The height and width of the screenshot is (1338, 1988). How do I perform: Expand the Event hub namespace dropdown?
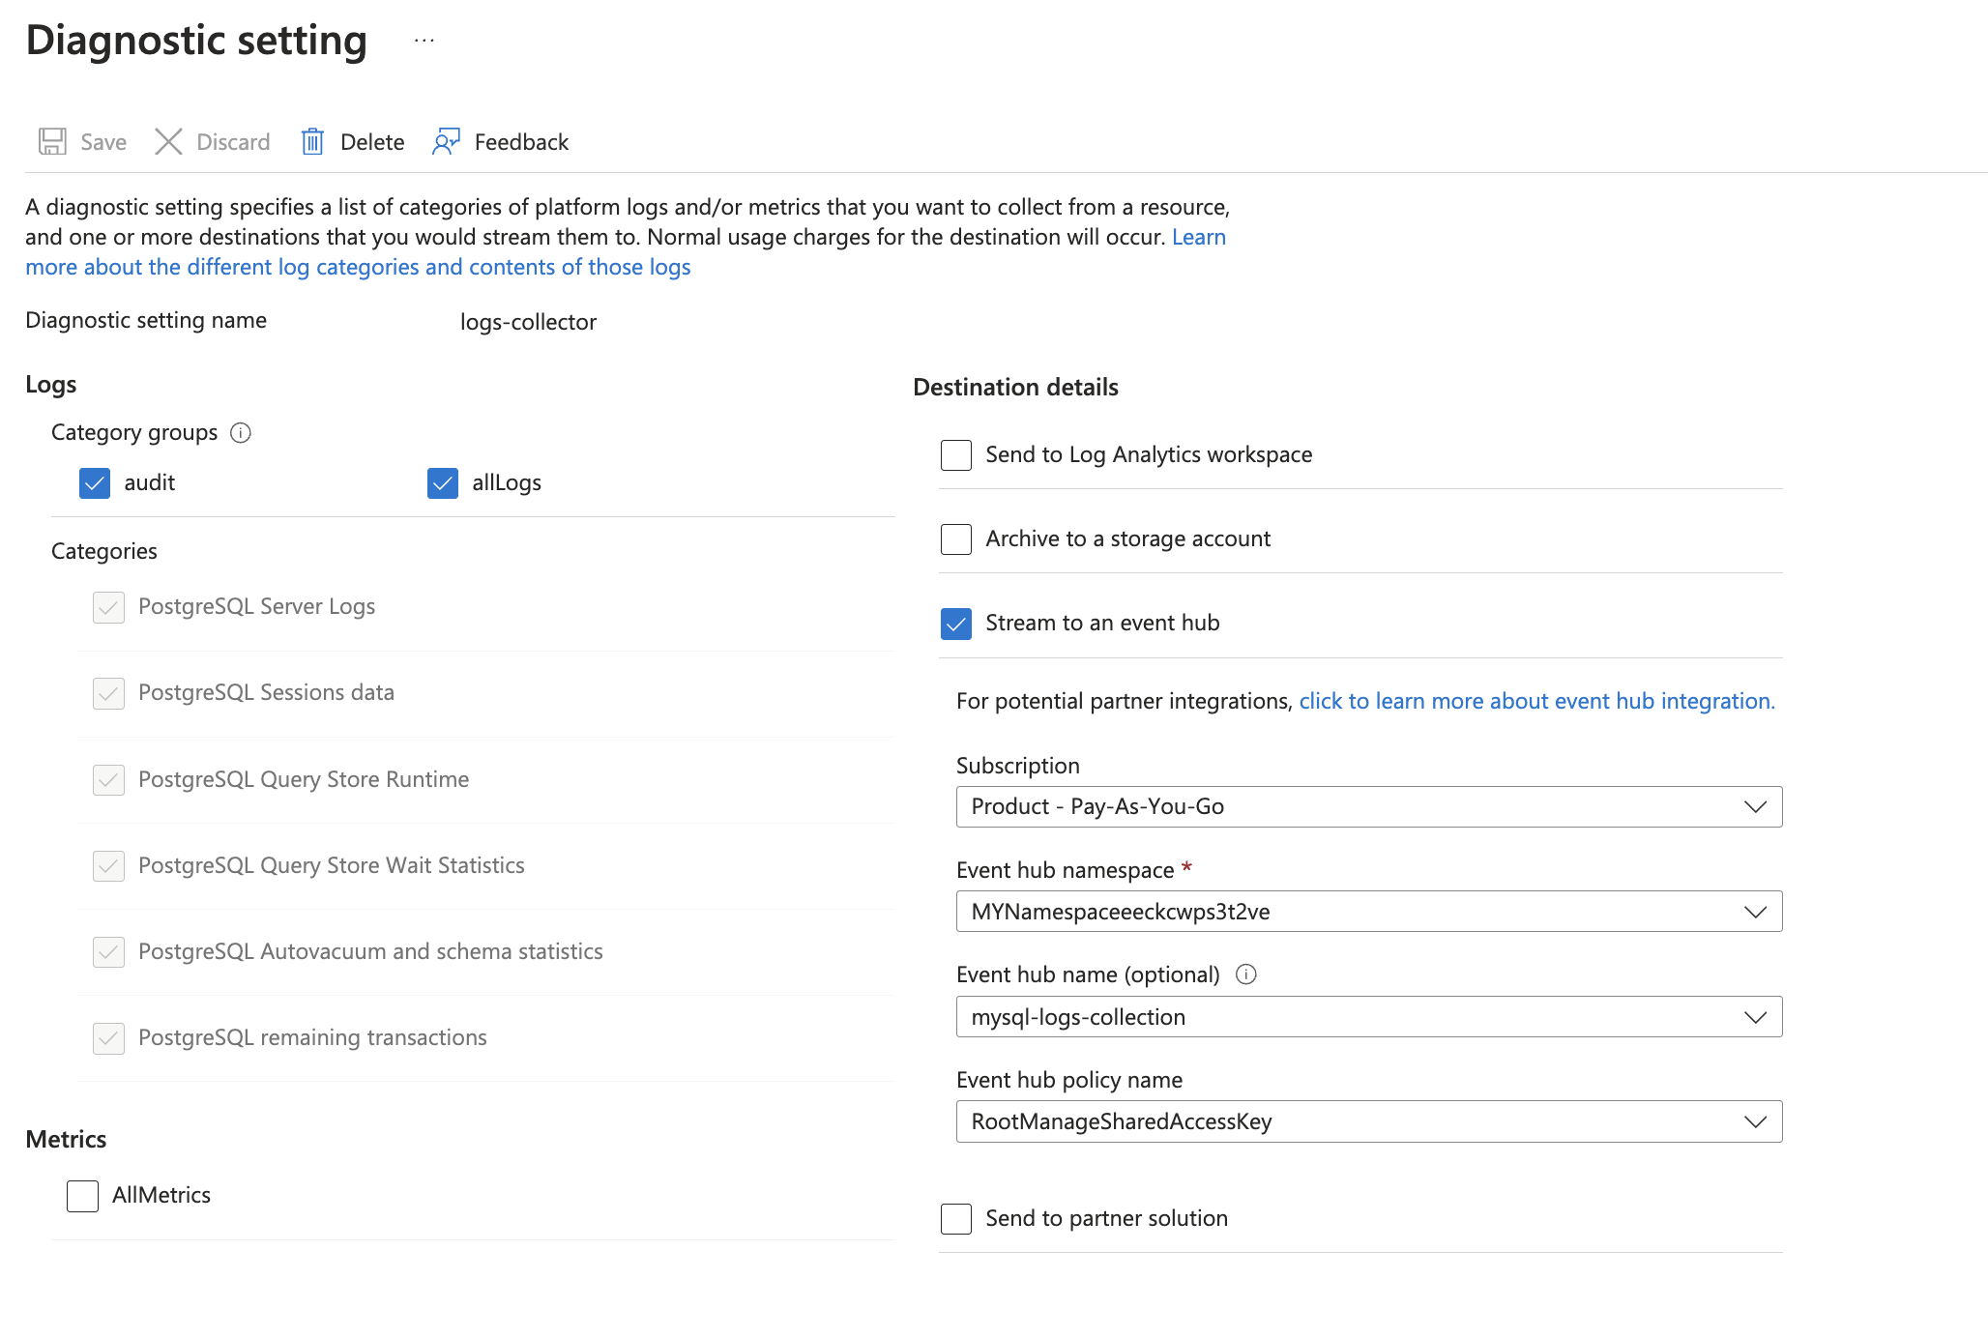pos(1755,911)
